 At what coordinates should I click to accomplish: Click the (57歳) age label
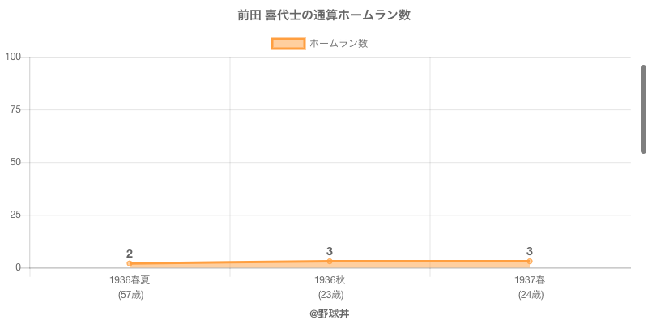[x=130, y=295]
